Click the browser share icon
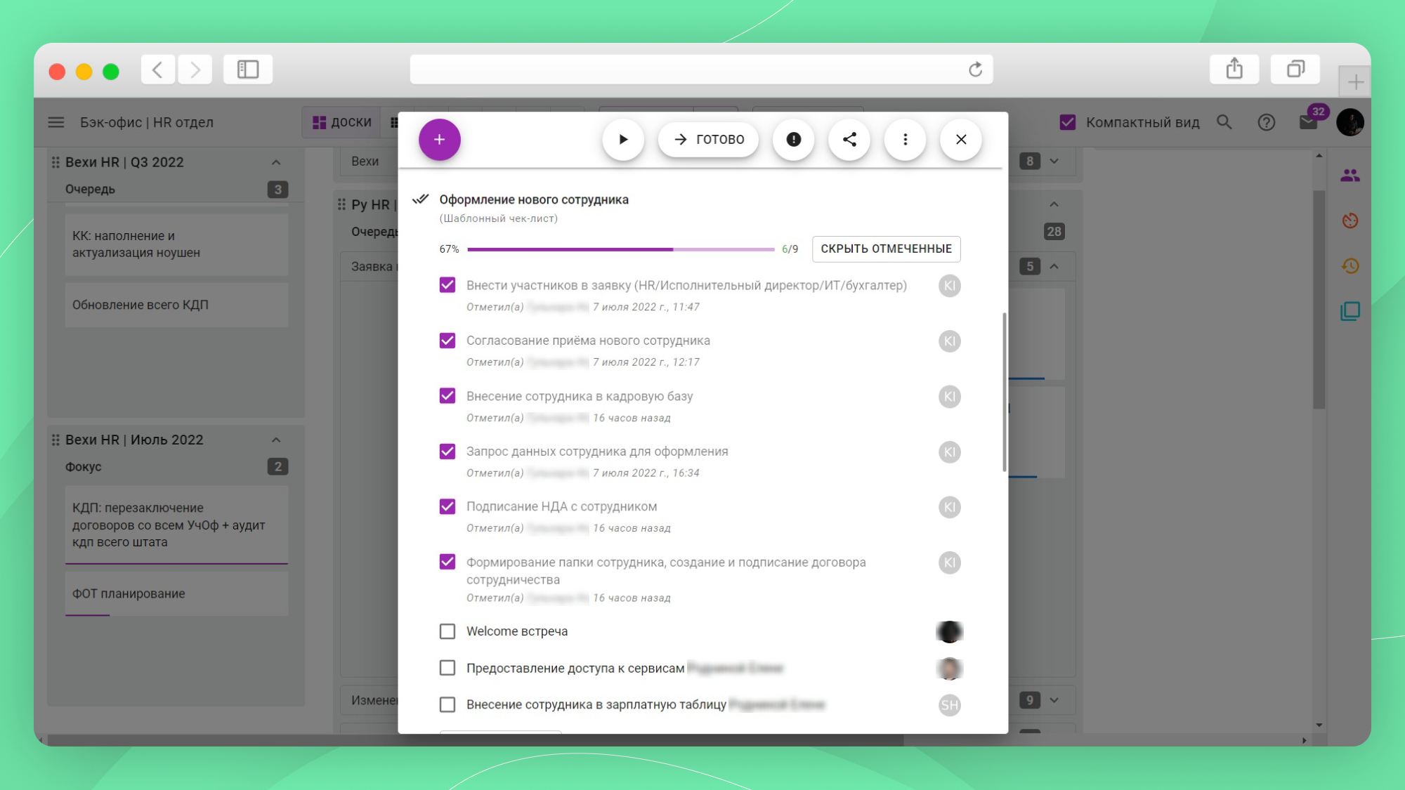Image resolution: width=1405 pixels, height=790 pixels. click(1234, 69)
